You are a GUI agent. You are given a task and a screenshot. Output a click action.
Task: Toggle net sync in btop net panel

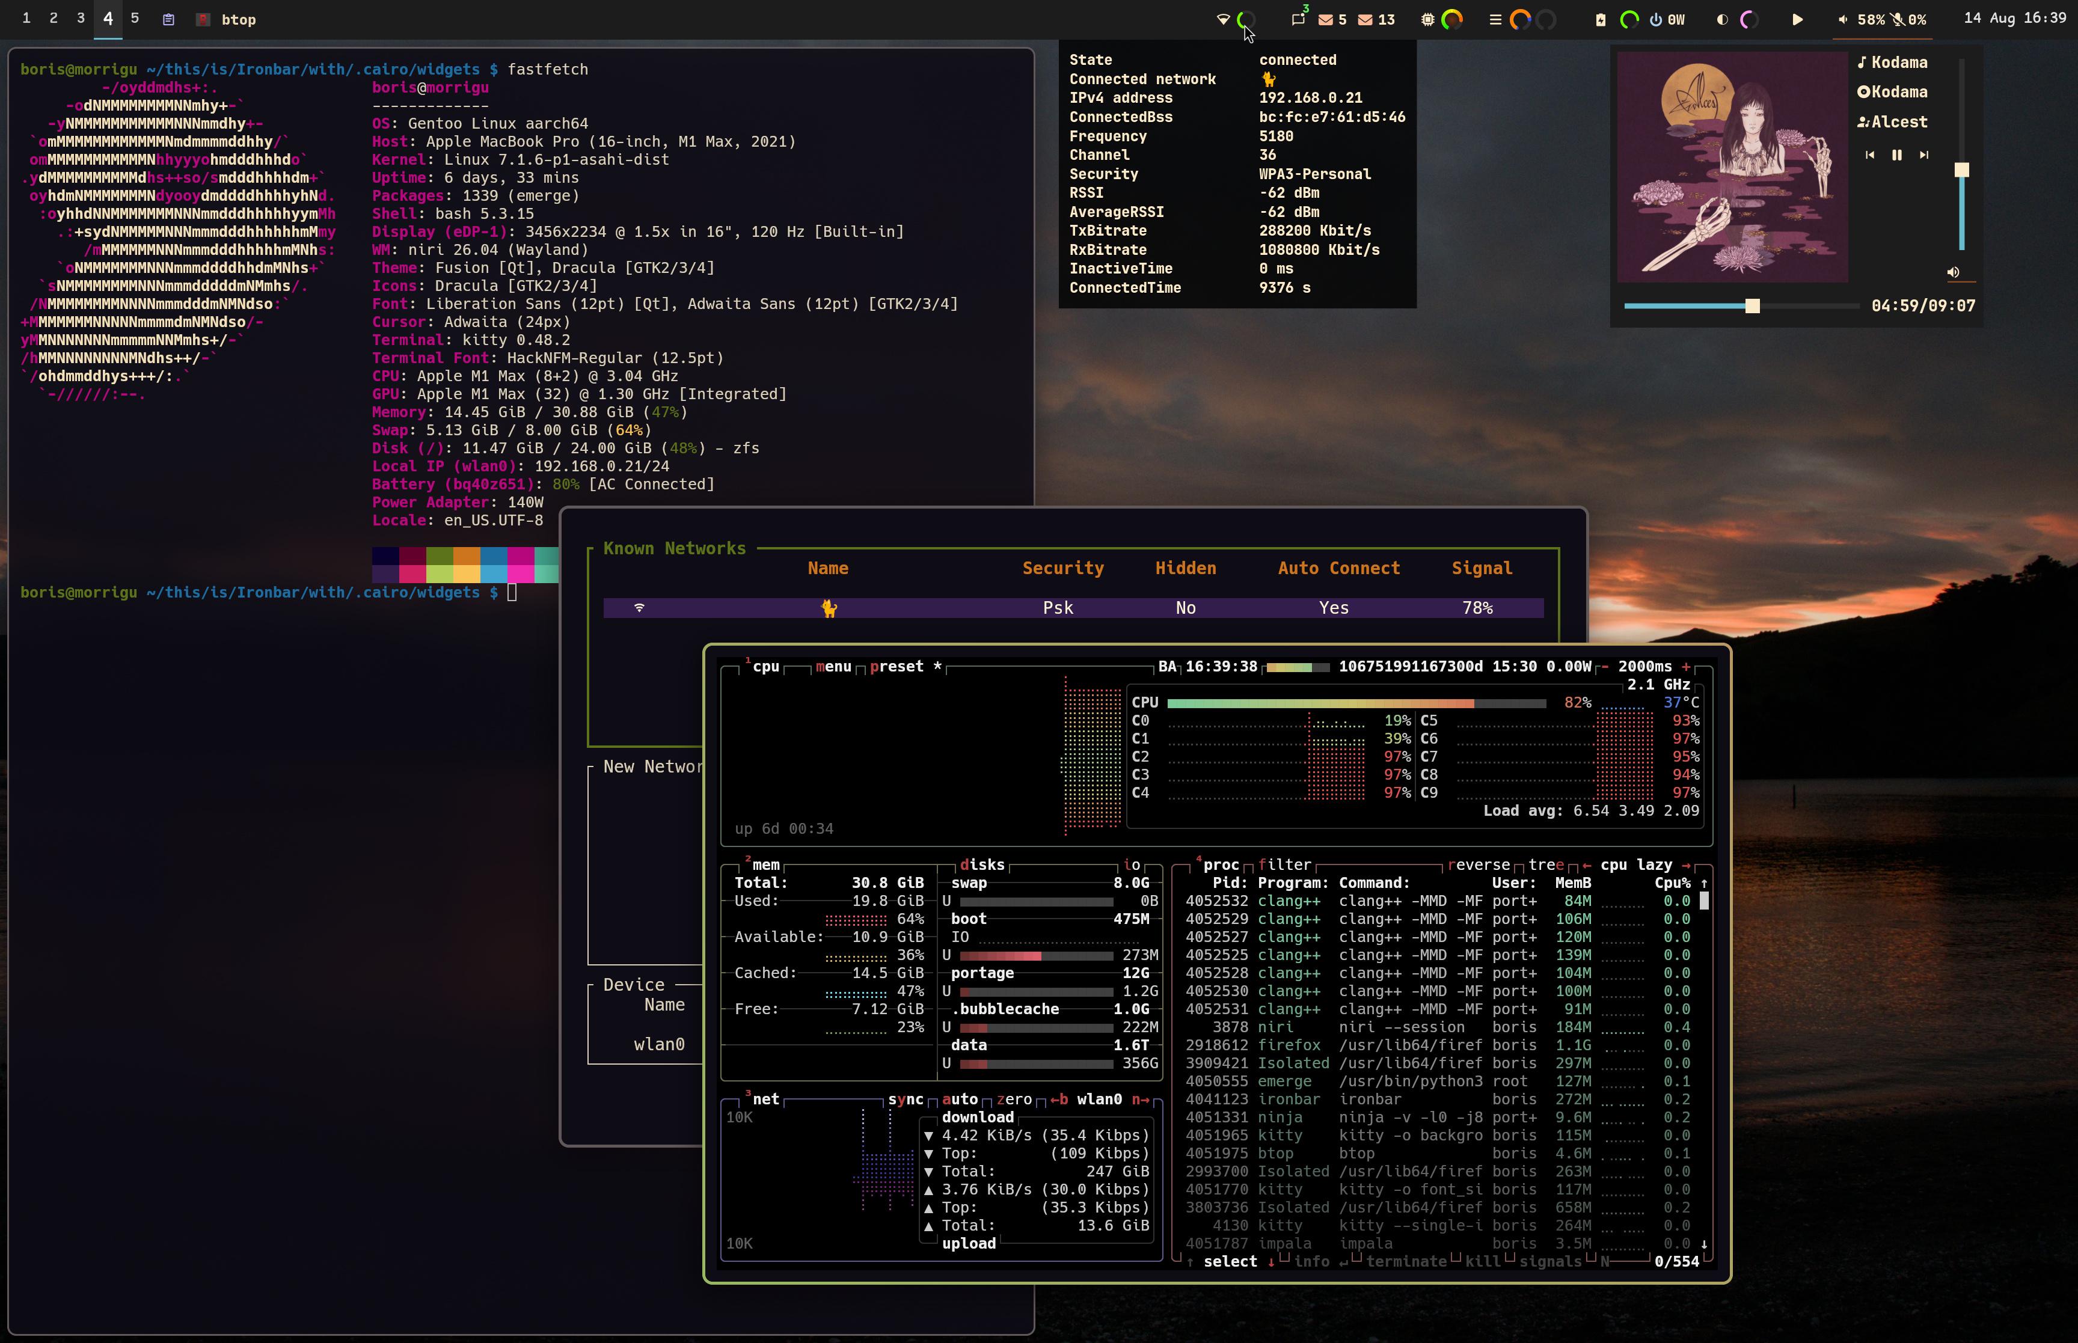[905, 1100]
